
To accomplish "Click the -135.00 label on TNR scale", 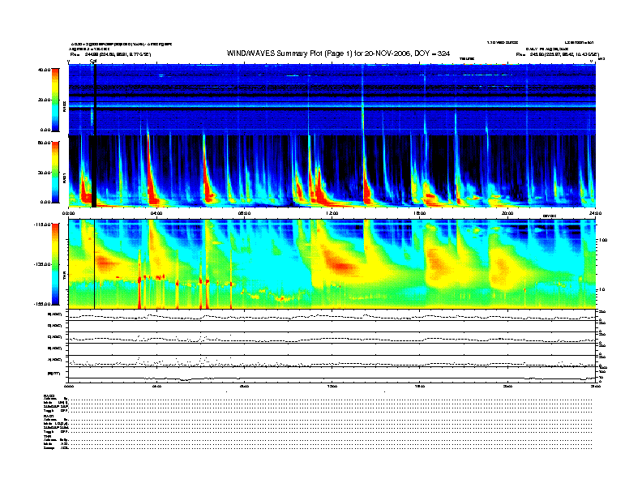I will click(x=42, y=264).
